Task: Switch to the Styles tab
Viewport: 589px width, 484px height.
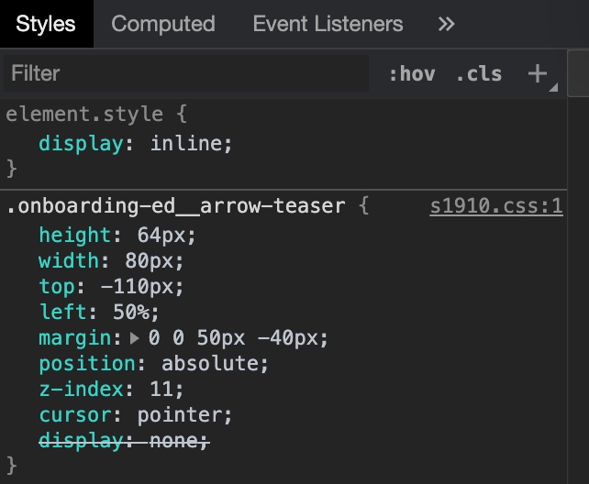Action: [46, 24]
